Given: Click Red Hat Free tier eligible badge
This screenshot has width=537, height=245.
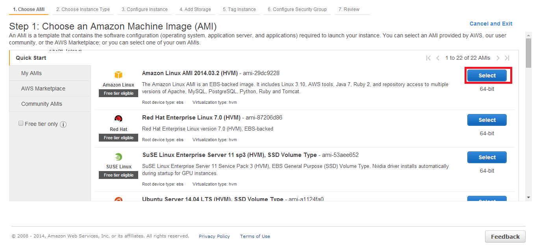Looking at the screenshot, I should (119, 138).
